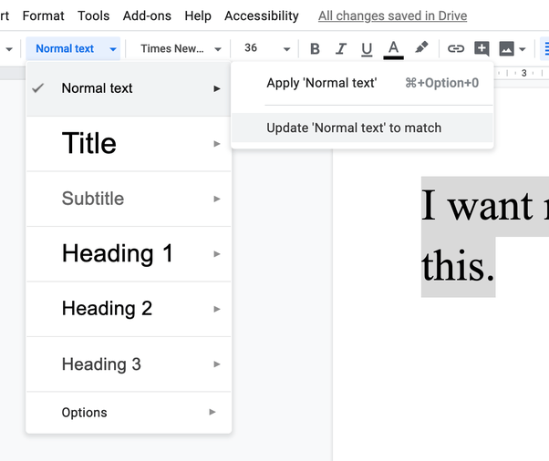This screenshot has width=549, height=461.
Task: Click All changes saved in Drive link
Action: [392, 15]
